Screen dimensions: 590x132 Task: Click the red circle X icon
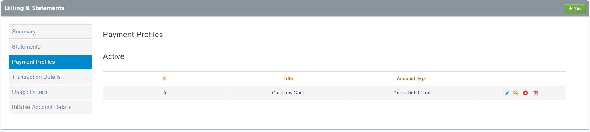526,93
